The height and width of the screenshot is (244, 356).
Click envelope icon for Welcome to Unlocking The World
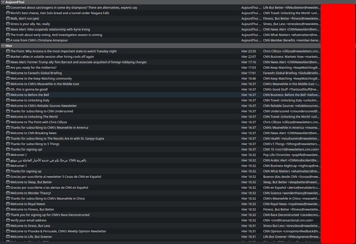pos(8,117)
